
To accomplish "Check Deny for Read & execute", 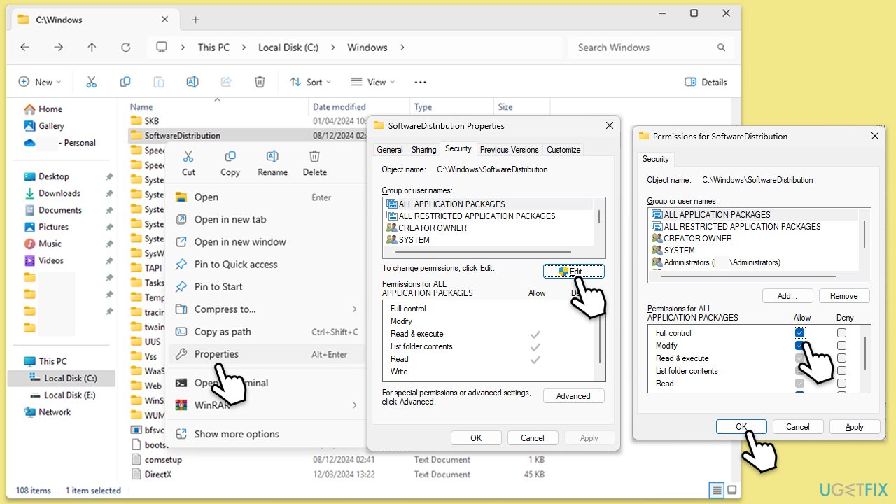I will coord(841,358).
